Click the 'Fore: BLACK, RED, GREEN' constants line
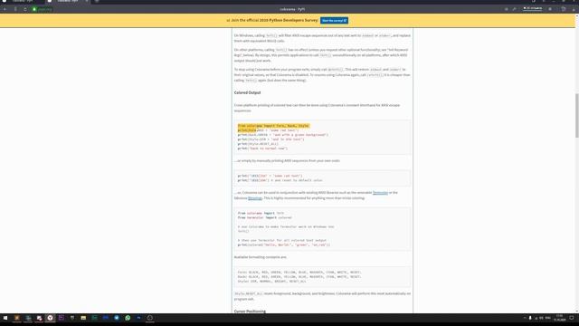Screen dimensions: 579x326 (x=299, y=272)
